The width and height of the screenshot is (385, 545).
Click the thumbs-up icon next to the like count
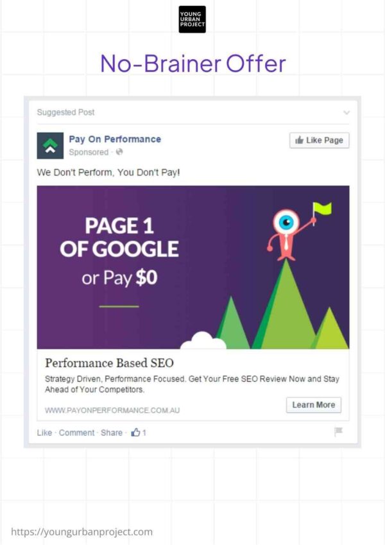[x=137, y=432]
